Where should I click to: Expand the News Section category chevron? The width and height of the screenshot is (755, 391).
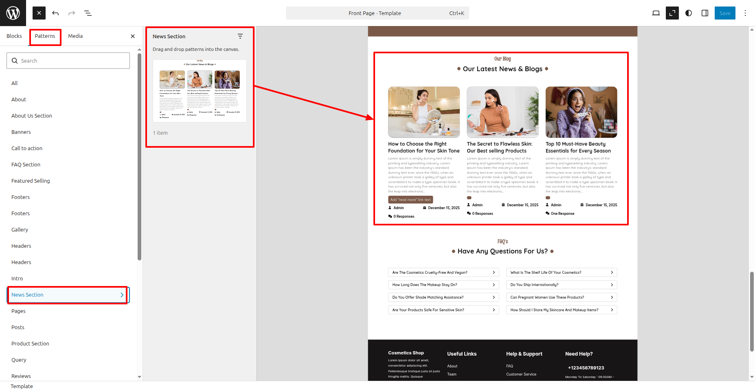(x=122, y=295)
